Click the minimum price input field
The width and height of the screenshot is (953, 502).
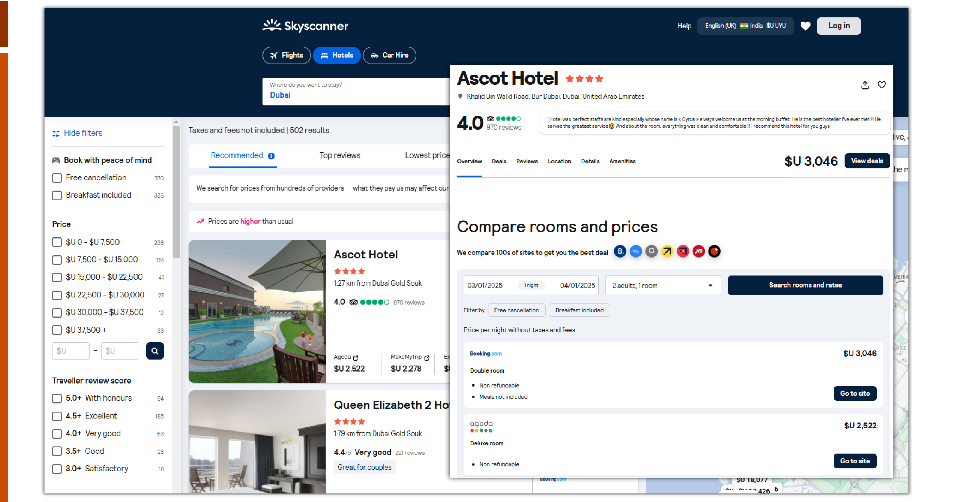click(71, 350)
